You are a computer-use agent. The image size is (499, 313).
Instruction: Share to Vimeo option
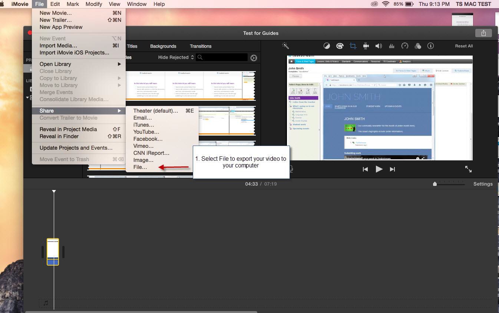pyautogui.click(x=162, y=146)
